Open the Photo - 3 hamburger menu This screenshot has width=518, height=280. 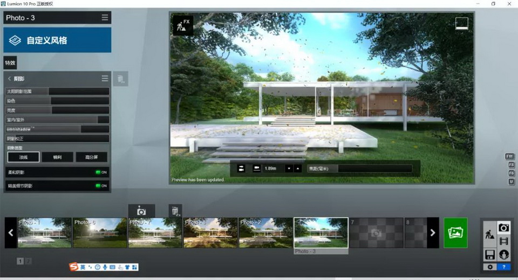[x=105, y=18]
